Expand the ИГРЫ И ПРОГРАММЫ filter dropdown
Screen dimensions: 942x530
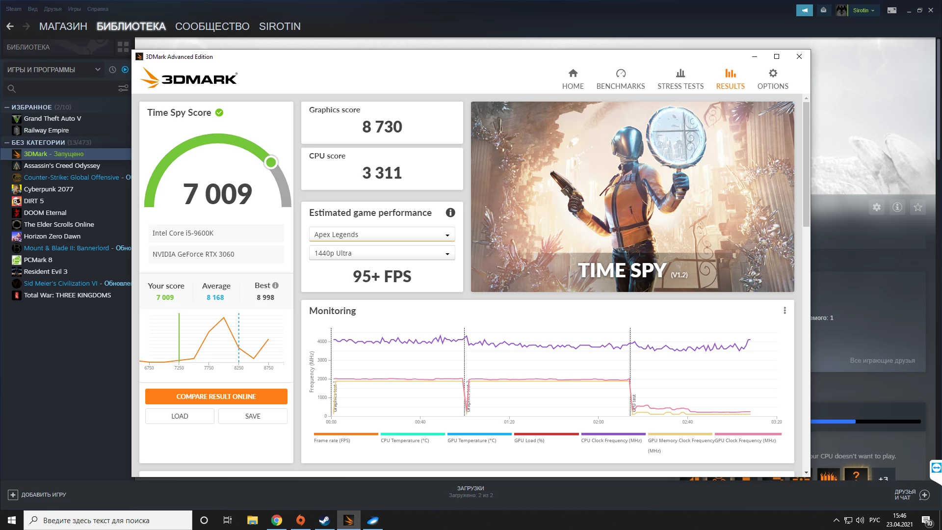(53, 70)
